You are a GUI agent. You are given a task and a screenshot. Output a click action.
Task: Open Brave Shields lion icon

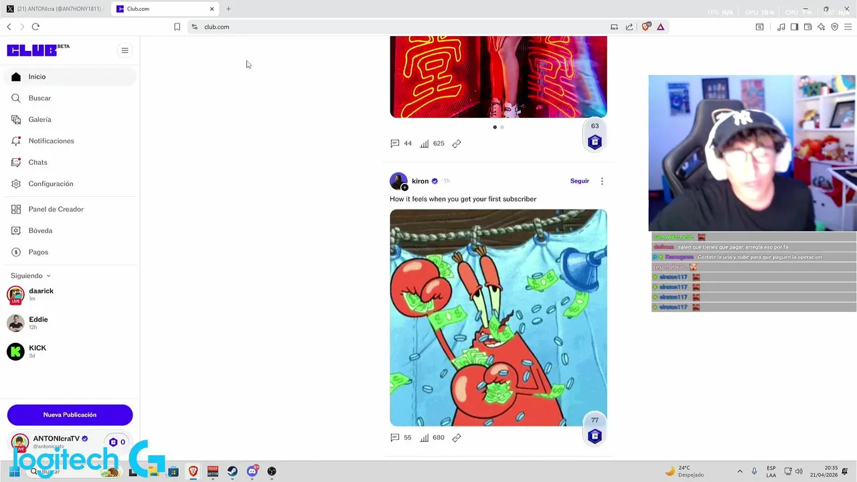tap(646, 27)
